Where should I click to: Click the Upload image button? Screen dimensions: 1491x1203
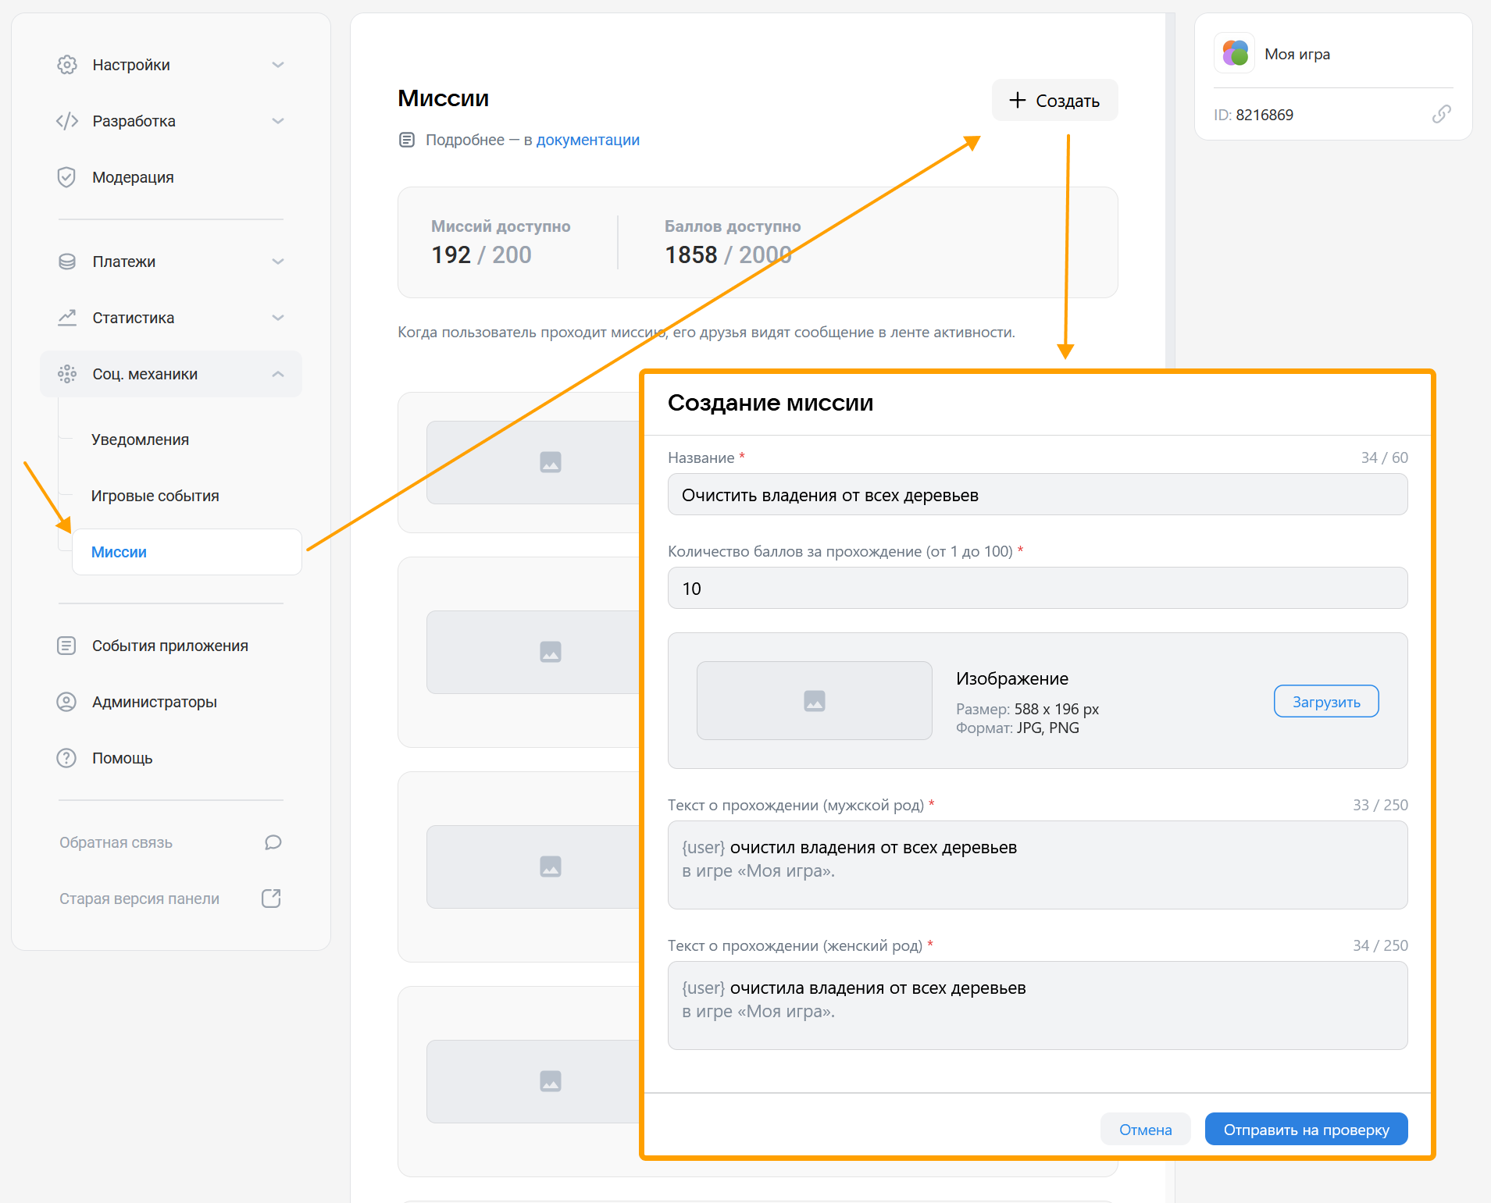tap(1325, 702)
